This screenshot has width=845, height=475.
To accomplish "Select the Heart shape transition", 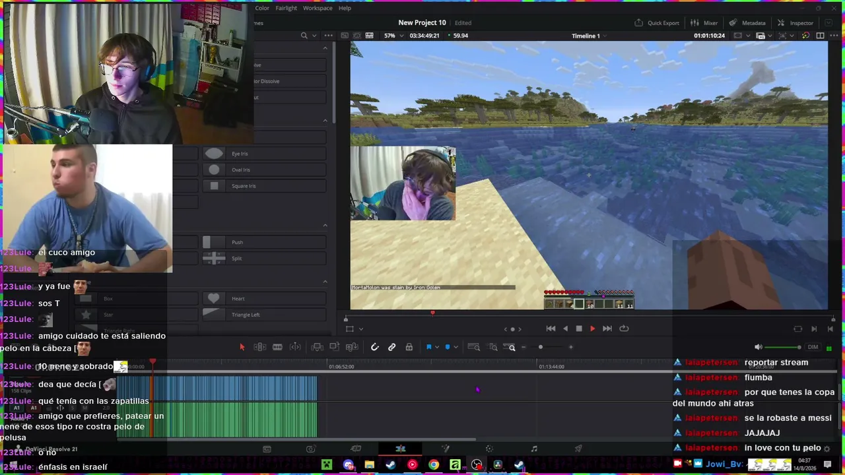I will (x=264, y=298).
